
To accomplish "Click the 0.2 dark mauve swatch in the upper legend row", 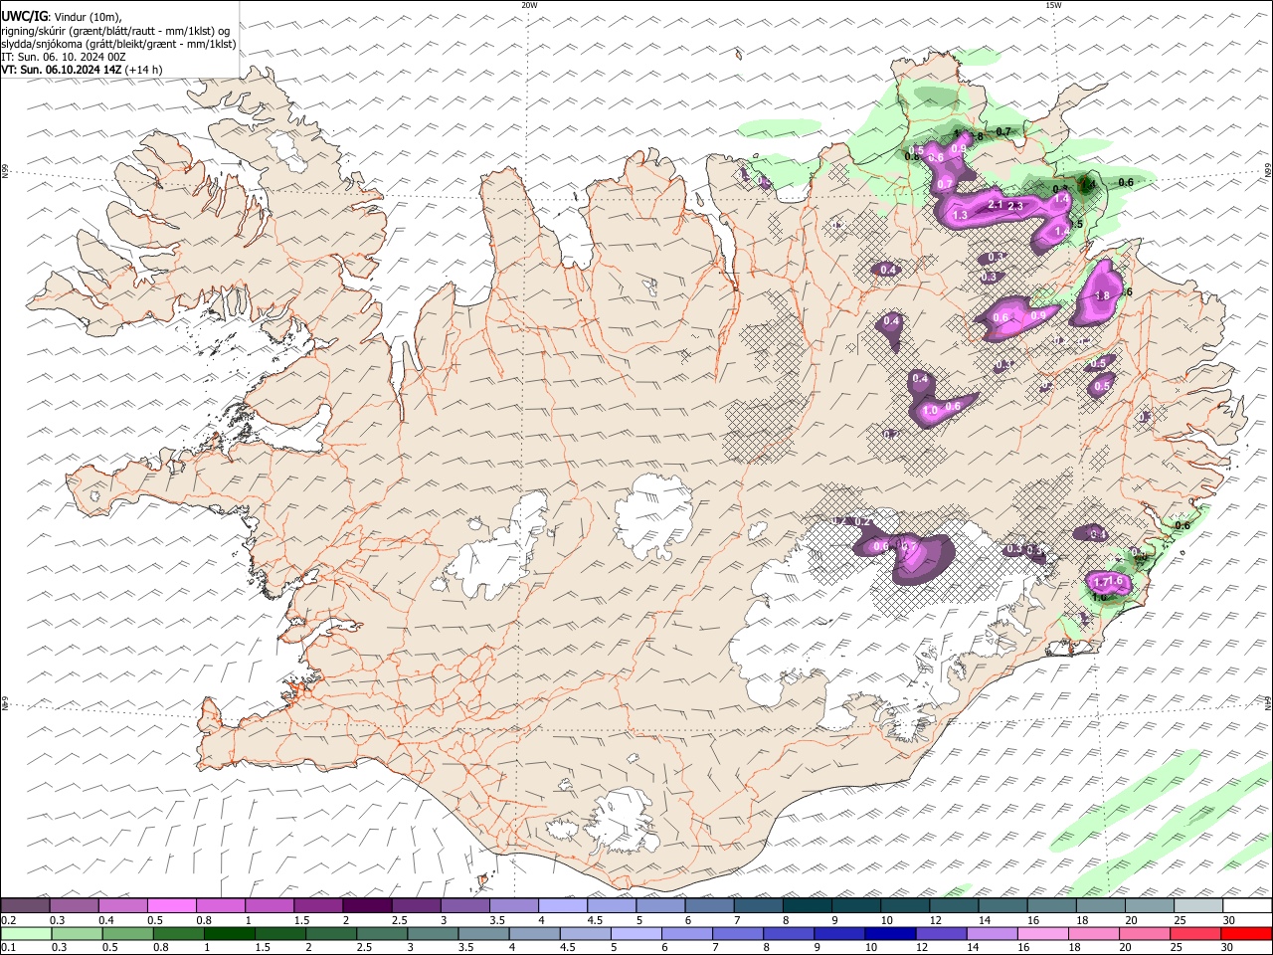I will point(25,905).
